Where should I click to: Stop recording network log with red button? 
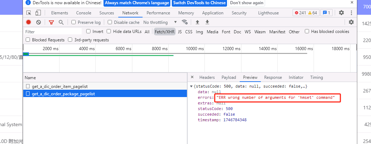point(29,22)
